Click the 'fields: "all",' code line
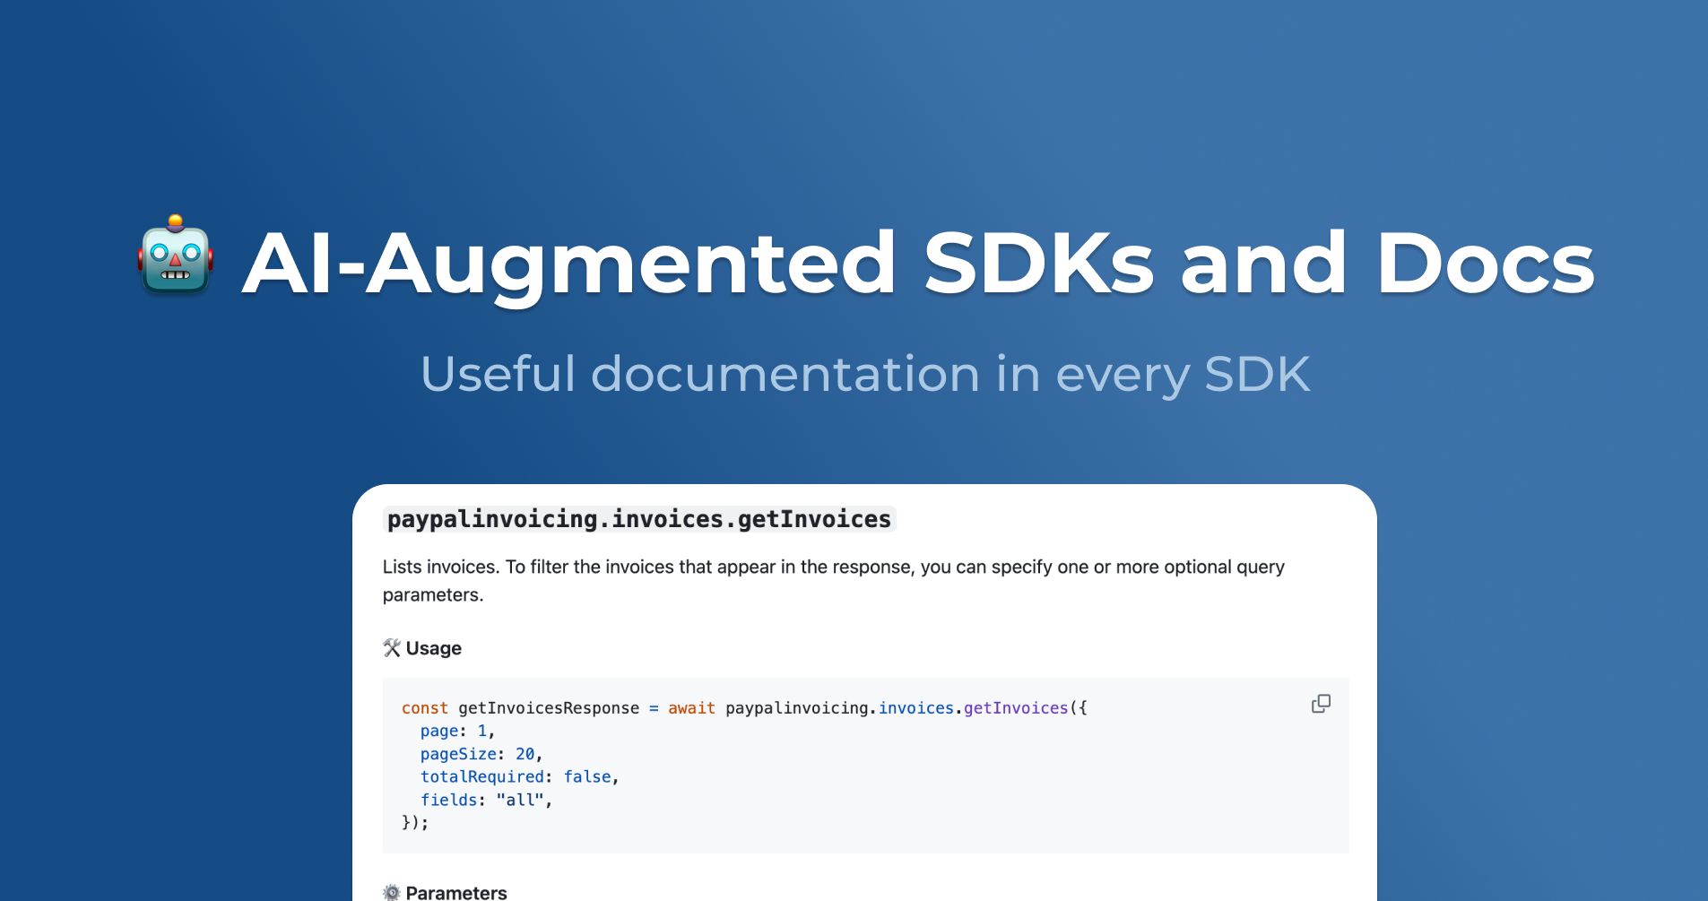 pos(487,800)
